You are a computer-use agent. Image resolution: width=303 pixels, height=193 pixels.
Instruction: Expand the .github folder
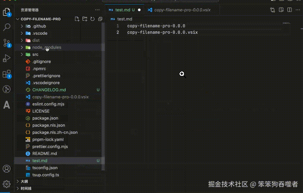click(22, 26)
